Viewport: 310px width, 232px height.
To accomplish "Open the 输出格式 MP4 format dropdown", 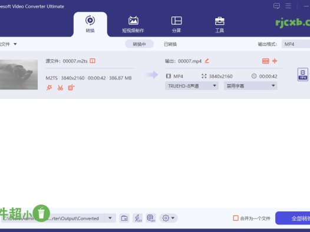I will pyautogui.click(x=296, y=44).
